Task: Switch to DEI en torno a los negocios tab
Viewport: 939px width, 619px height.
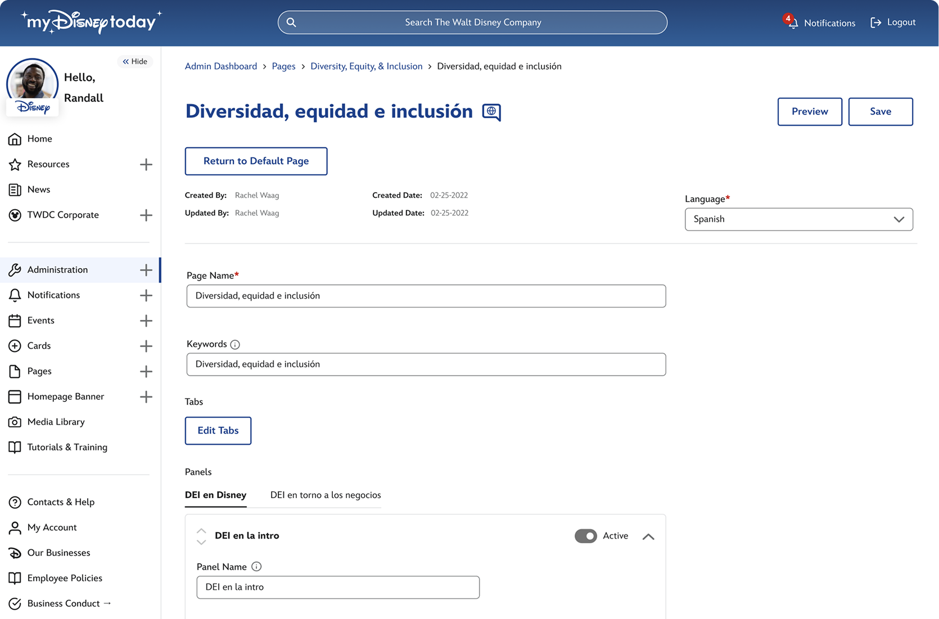Action: (x=326, y=495)
